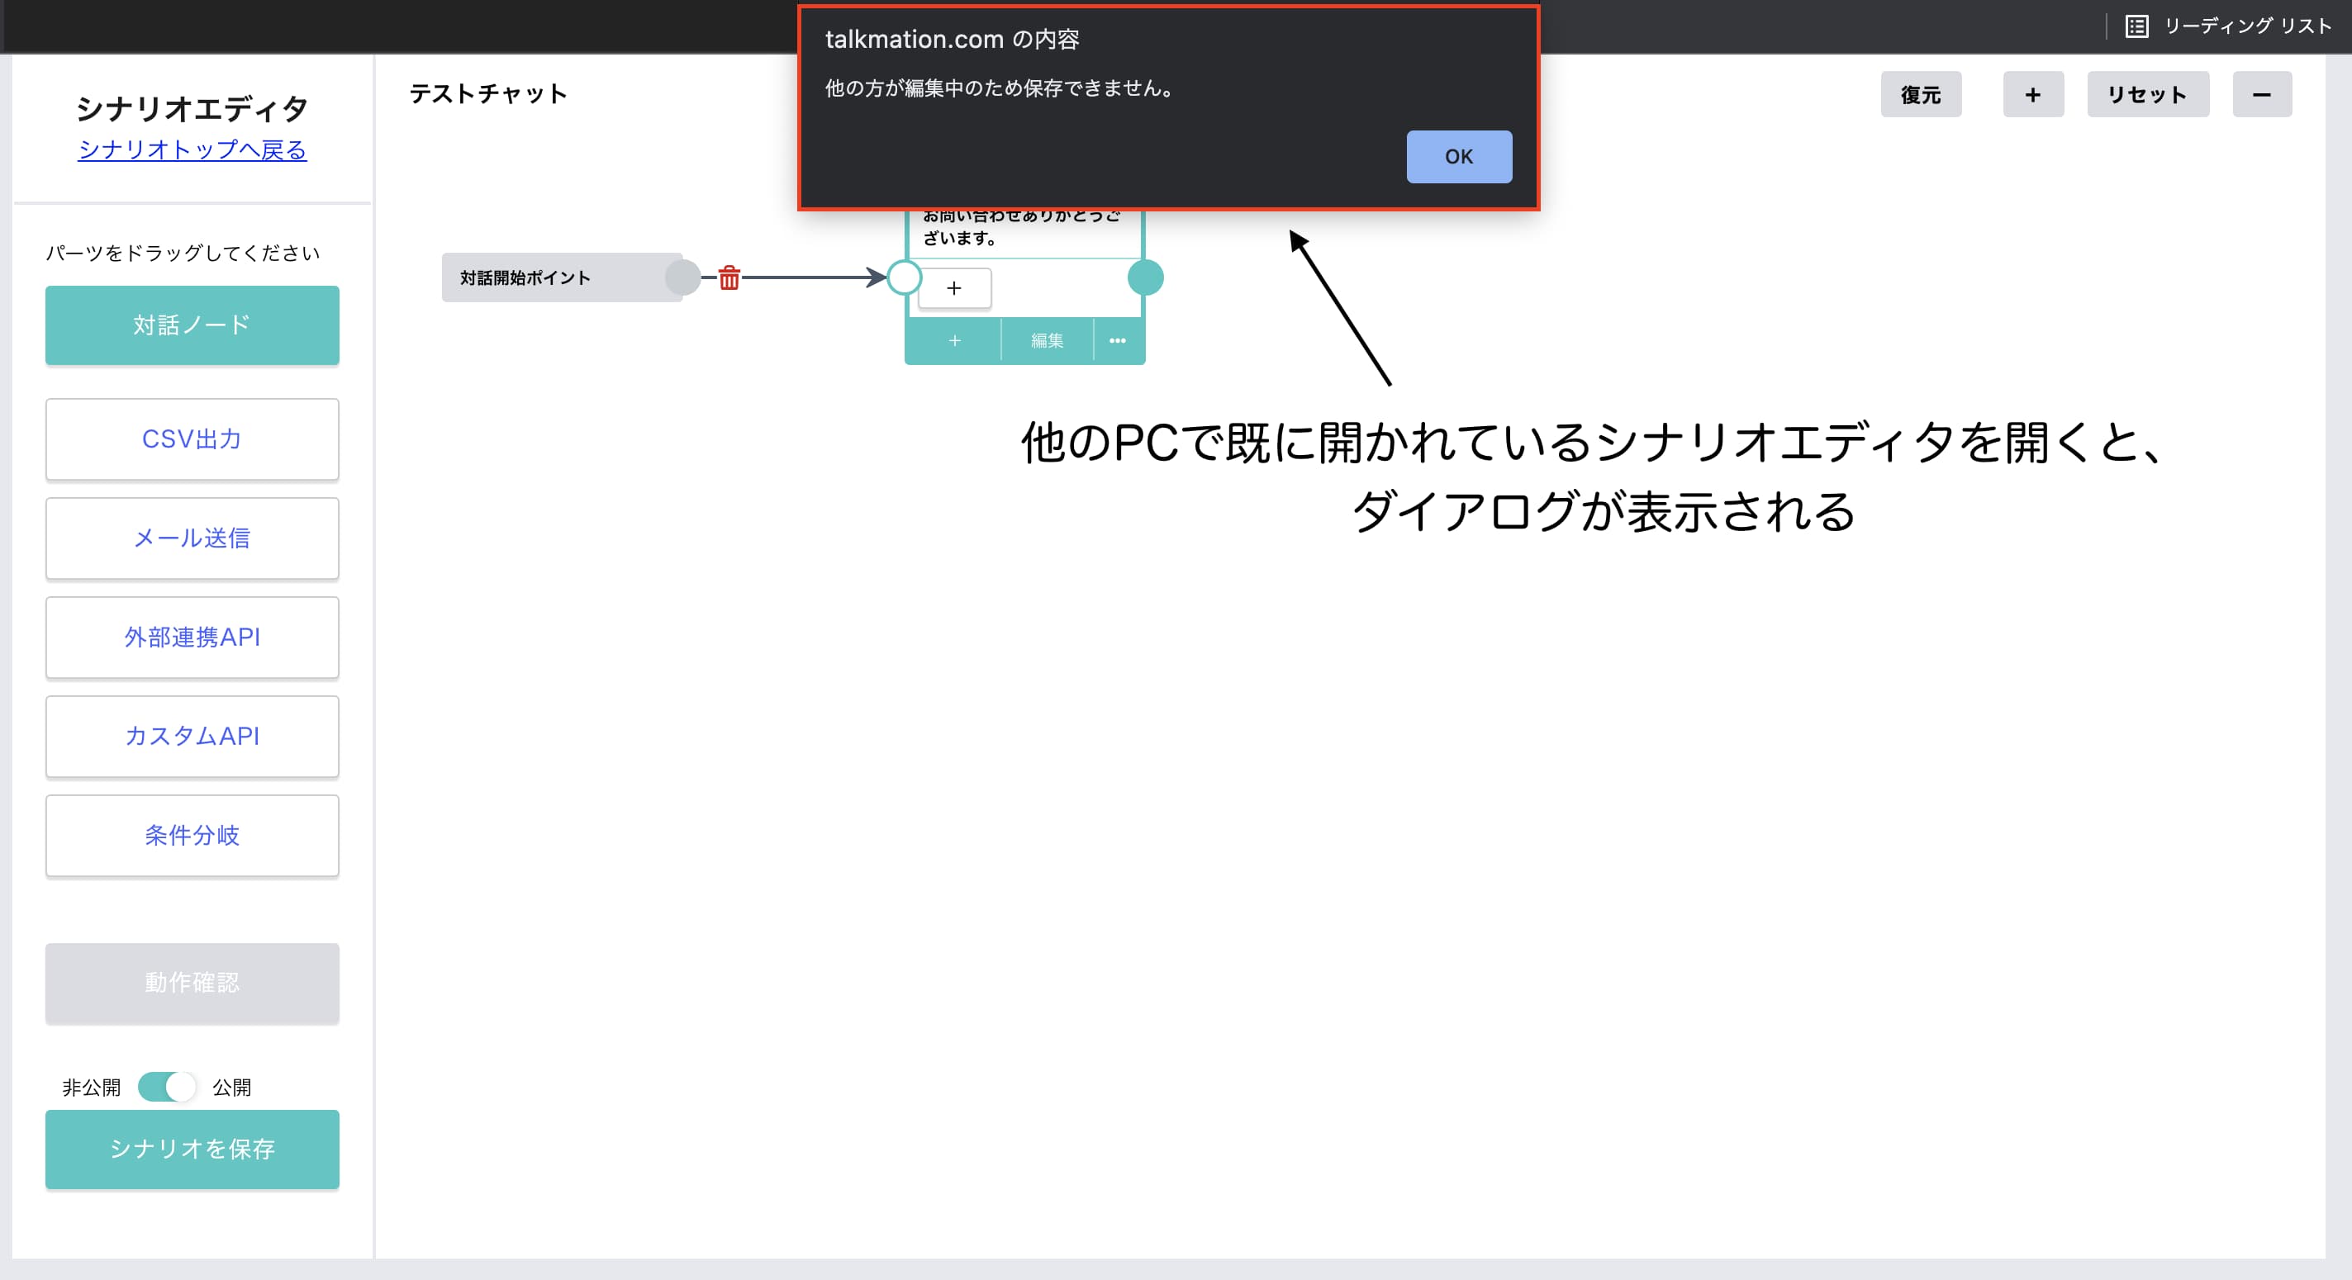Open the three-dots menu on the node
2352x1280 pixels.
tap(1118, 340)
